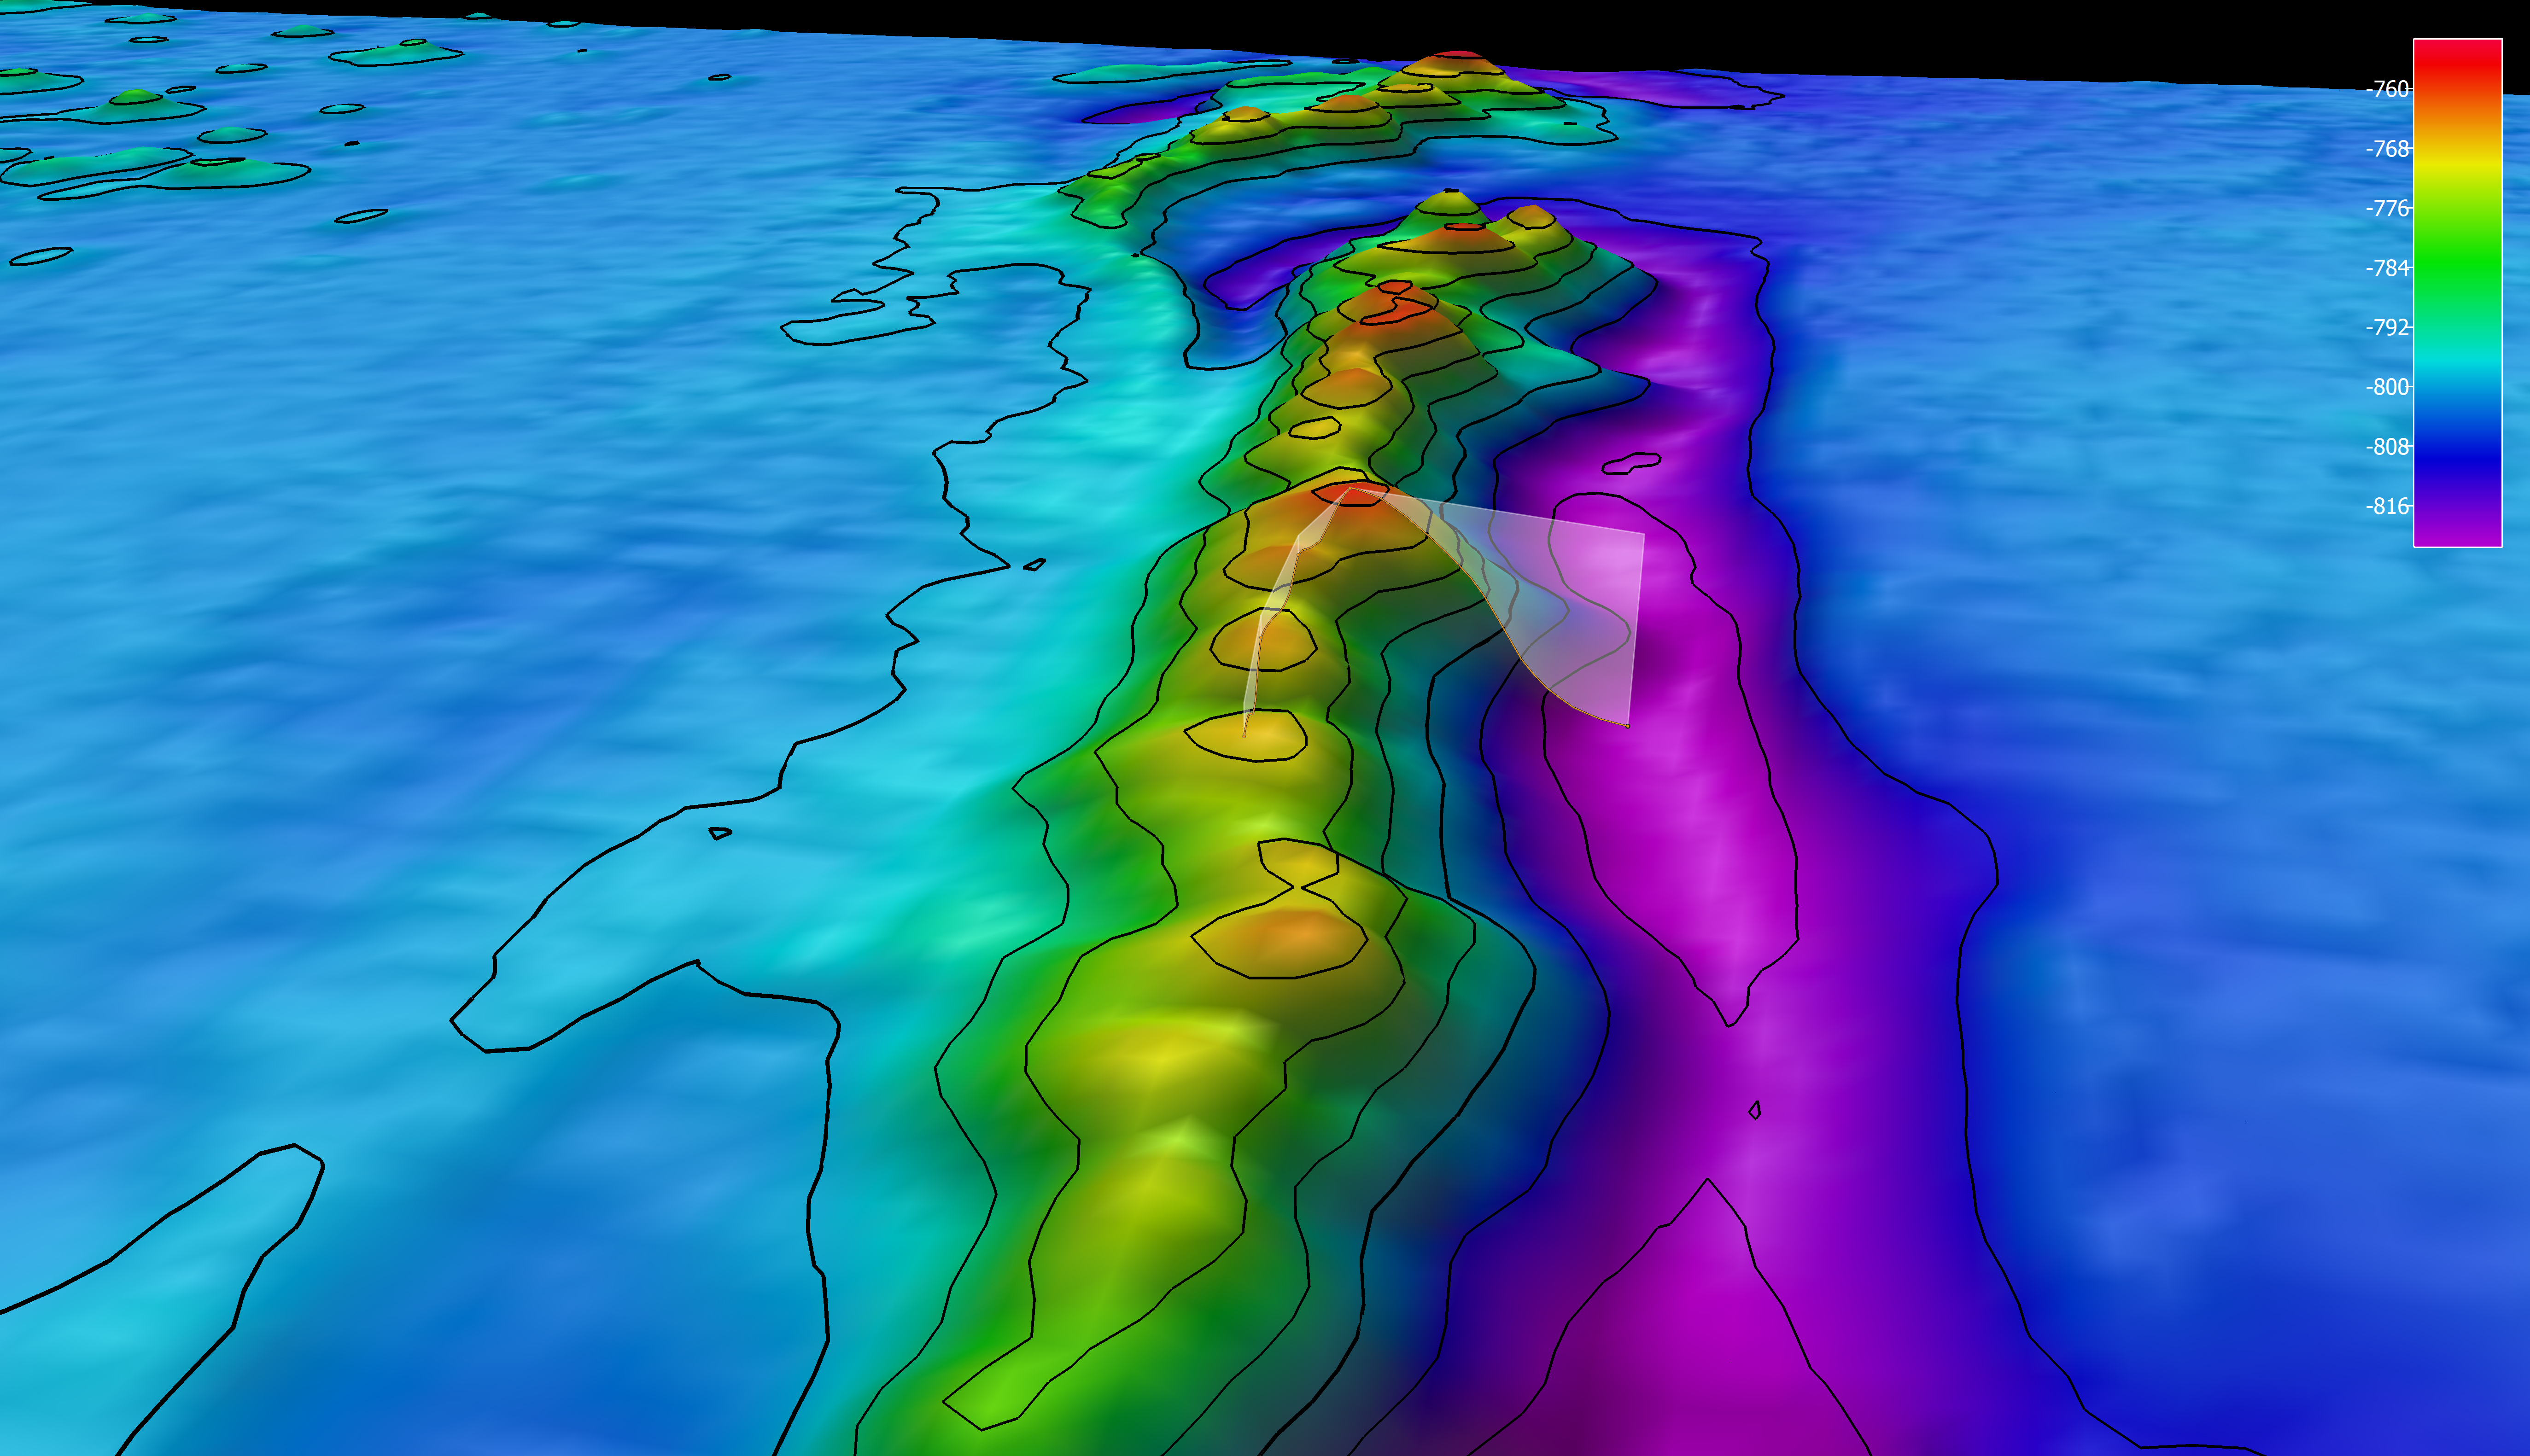
Task: Click the "-800" depth label on the legend
Action: tap(2387, 387)
